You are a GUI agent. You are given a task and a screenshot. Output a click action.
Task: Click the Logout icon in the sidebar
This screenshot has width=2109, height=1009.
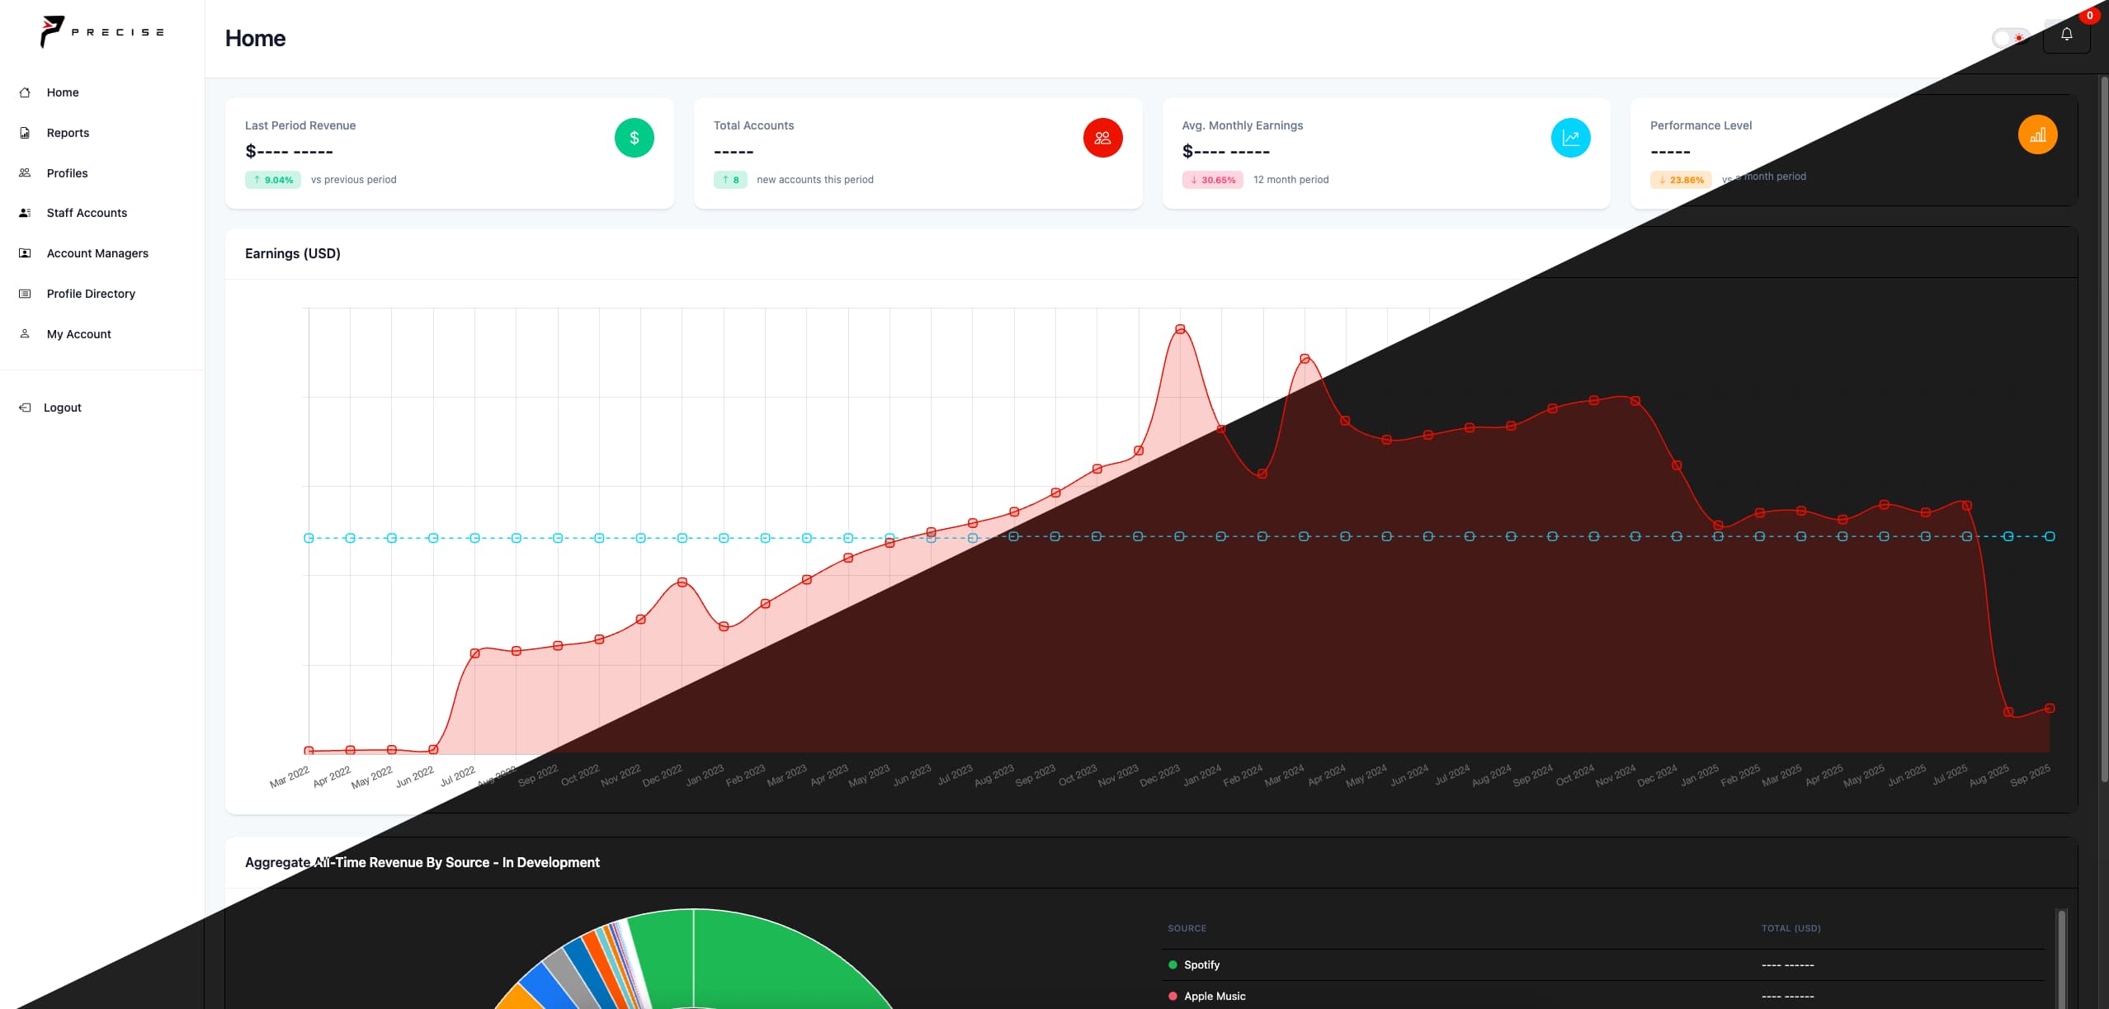point(25,407)
